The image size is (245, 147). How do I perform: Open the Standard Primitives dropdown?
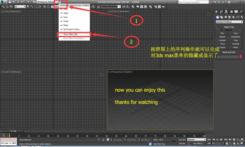[x=229, y=22]
